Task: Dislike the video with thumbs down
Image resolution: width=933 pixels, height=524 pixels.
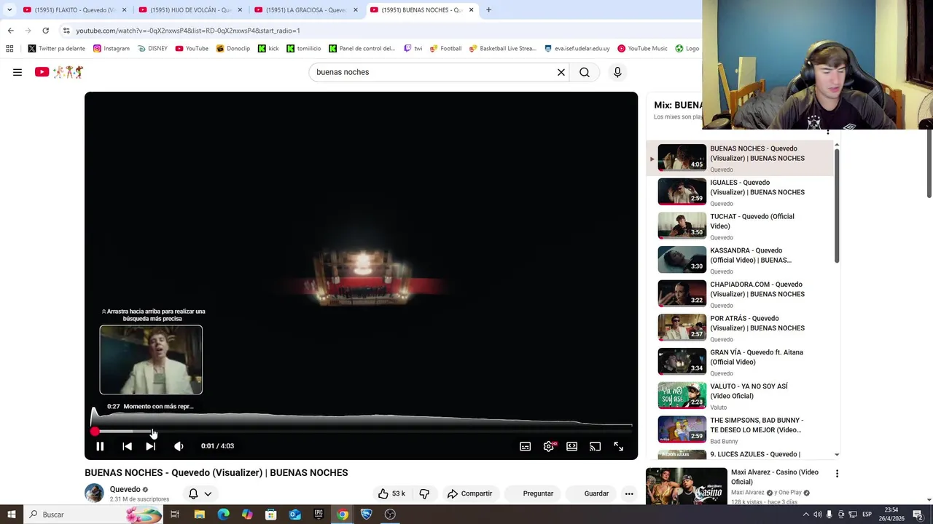Action: point(424,493)
